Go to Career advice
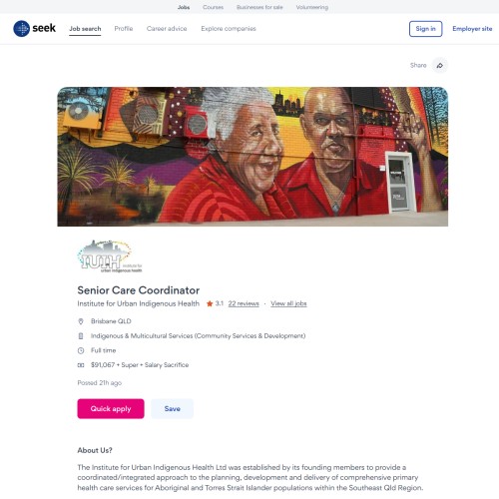Viewport: 499px width, 499px height. pyautogui.click(x=167, y=29)
